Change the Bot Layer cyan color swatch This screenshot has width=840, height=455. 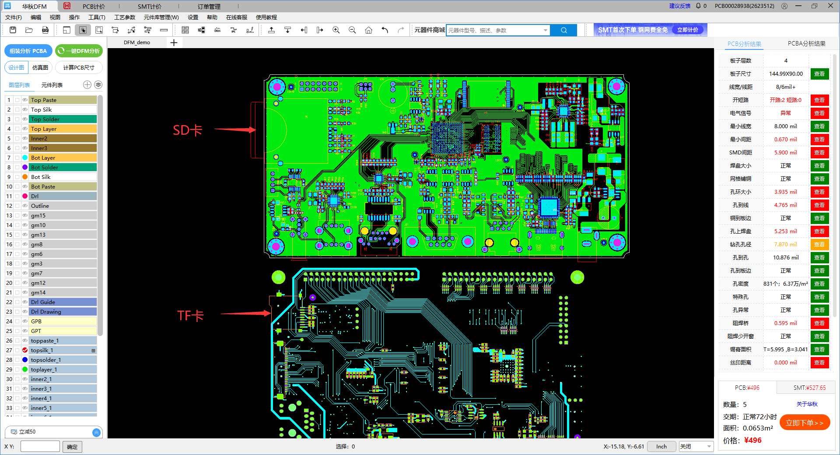pyautogui.click(x=25, y=158)
